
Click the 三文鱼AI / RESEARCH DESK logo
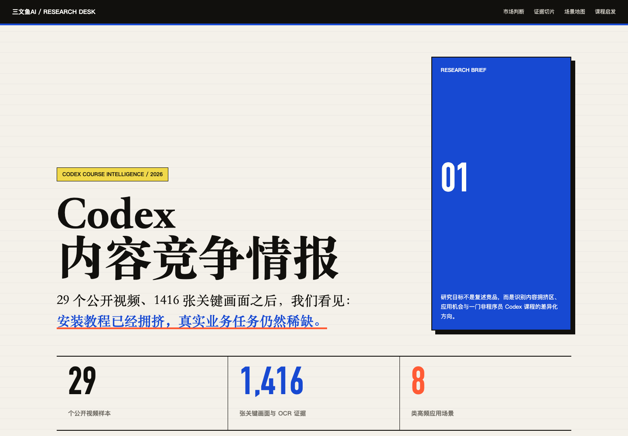[54, 12]
